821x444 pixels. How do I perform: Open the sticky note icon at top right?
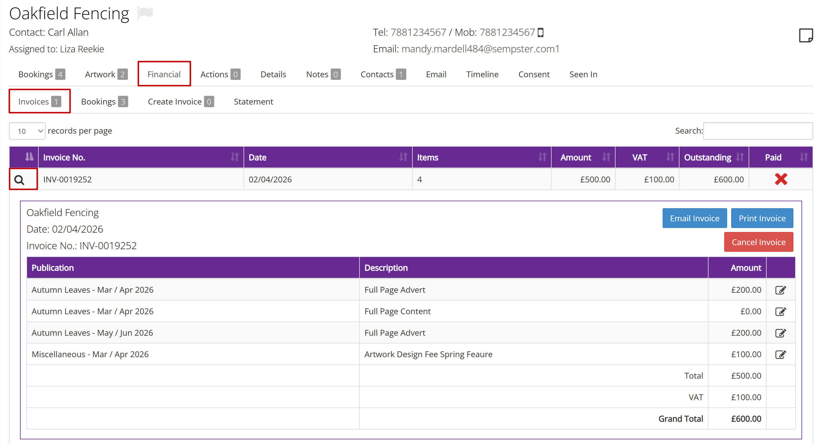click(806, 35)
